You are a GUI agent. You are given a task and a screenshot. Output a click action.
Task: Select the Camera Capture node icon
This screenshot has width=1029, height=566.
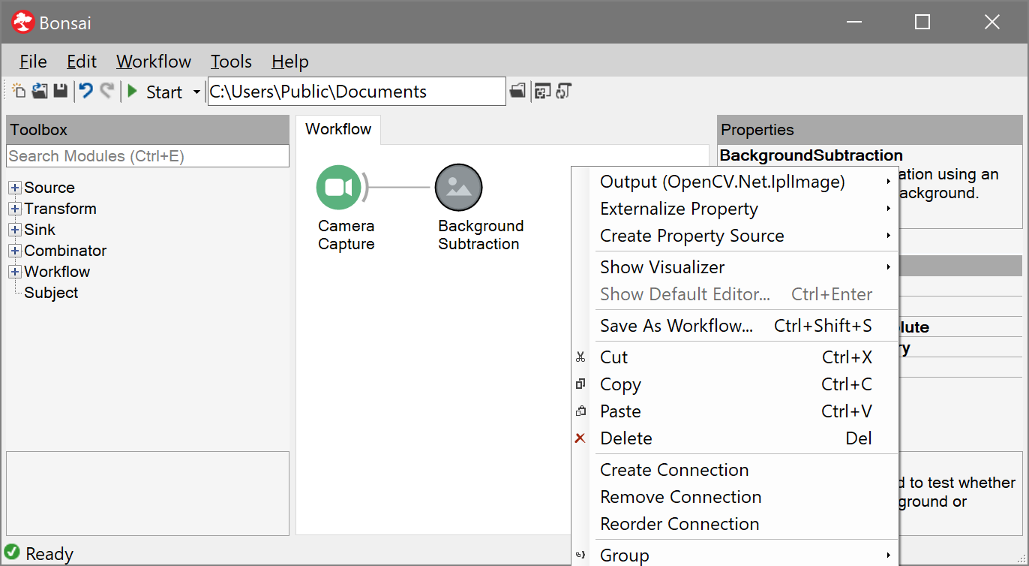[x=339, y=188]
